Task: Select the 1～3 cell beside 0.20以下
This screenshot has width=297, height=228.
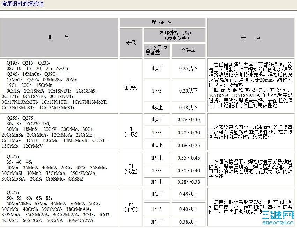Action: [157, 91]
